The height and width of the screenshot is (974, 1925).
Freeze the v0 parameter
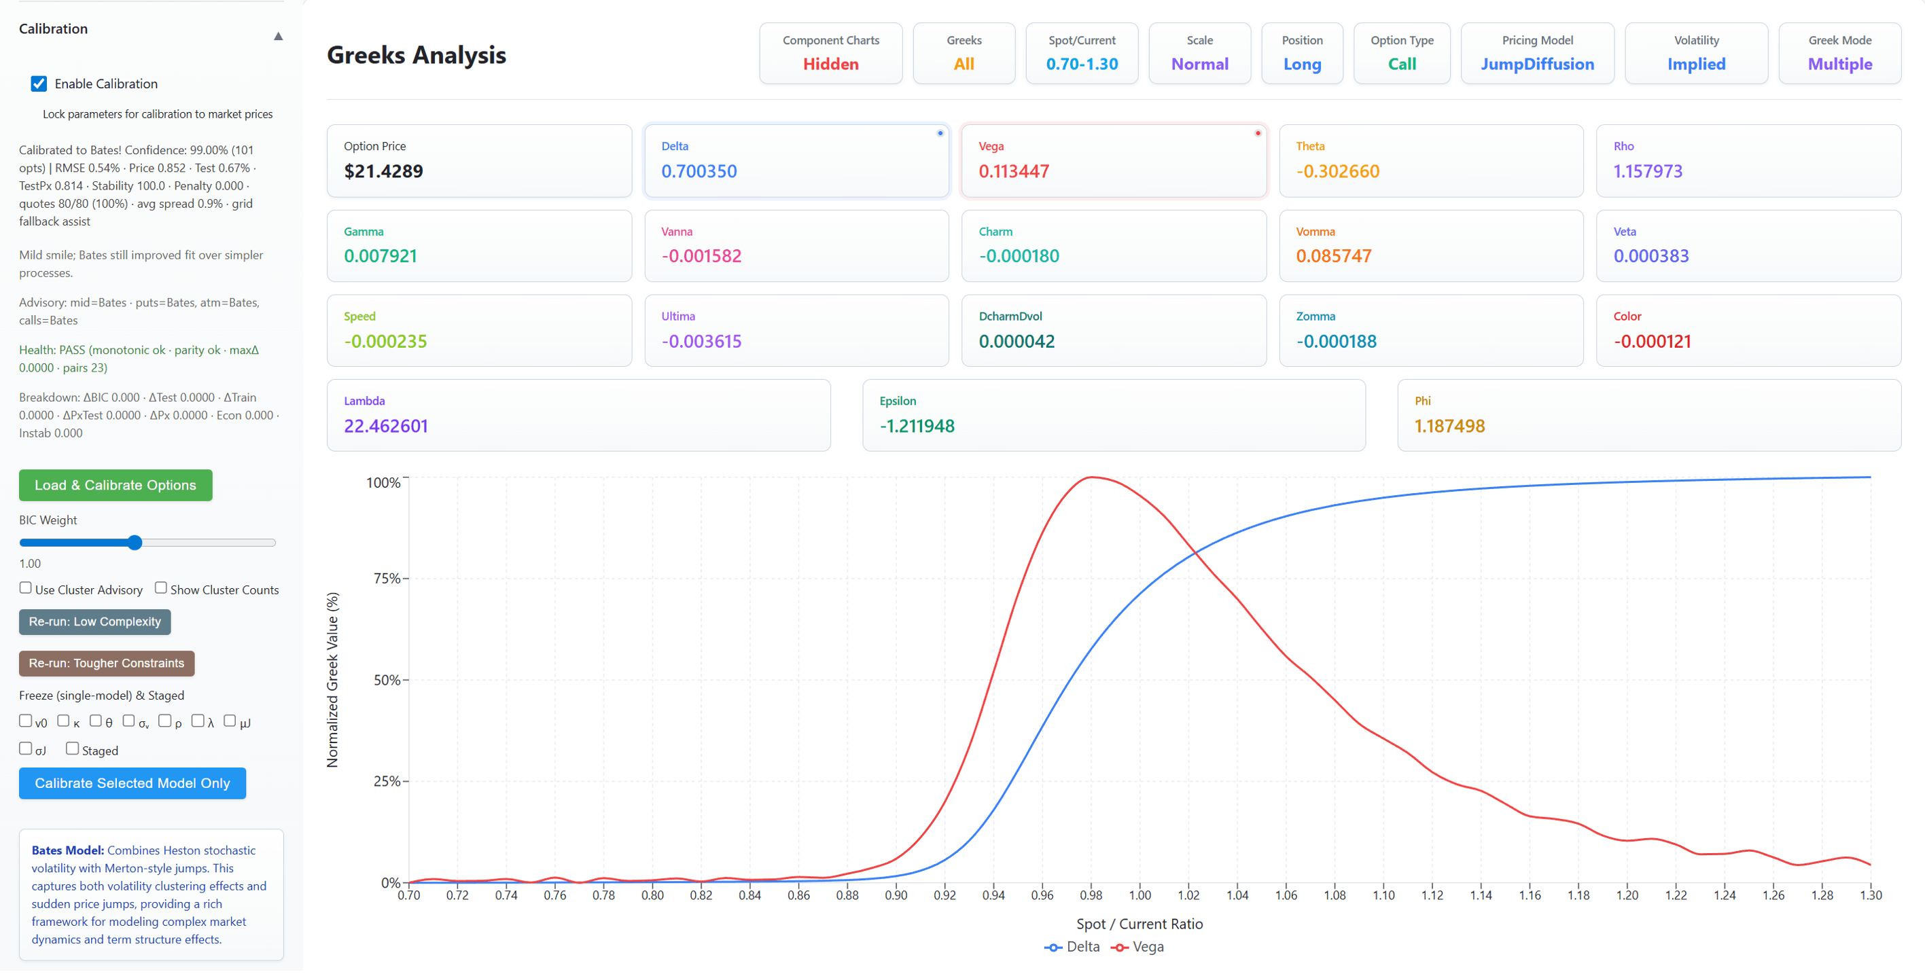click(24, 721)
